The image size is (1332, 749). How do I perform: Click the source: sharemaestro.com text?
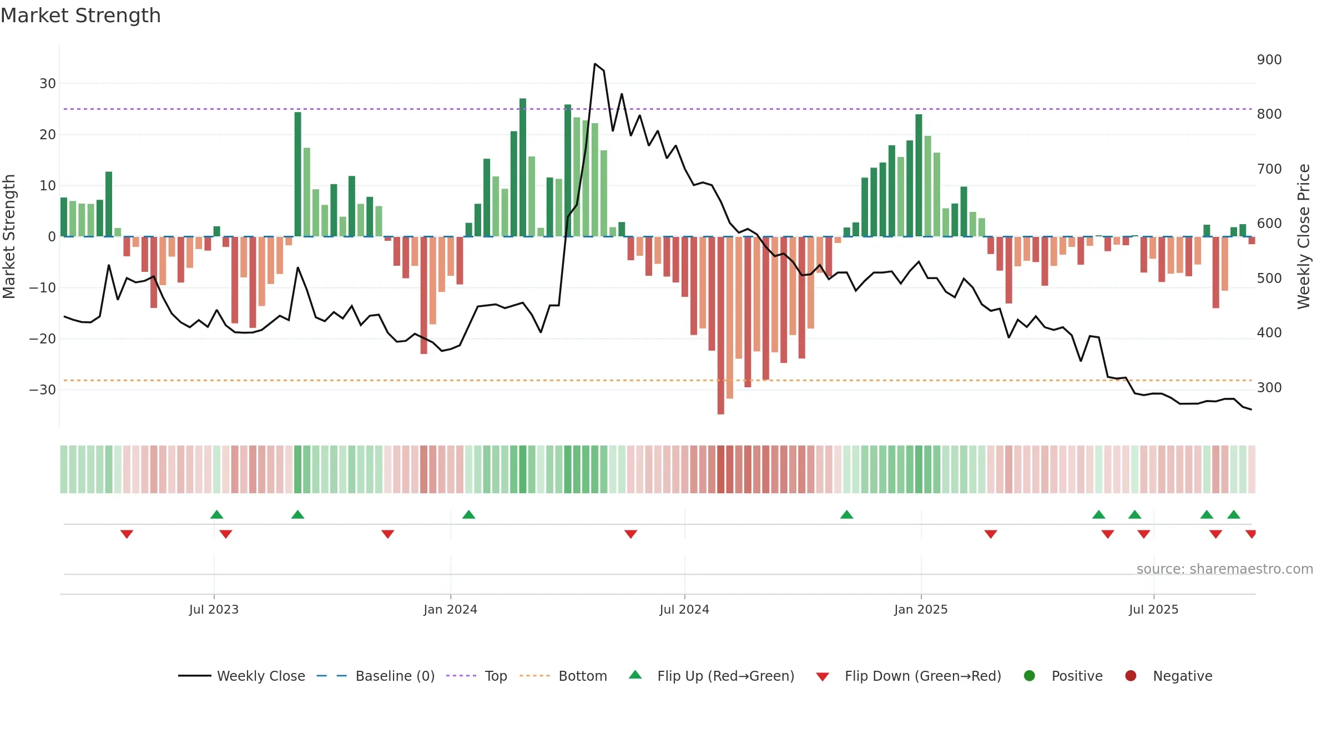[1225, 569]
